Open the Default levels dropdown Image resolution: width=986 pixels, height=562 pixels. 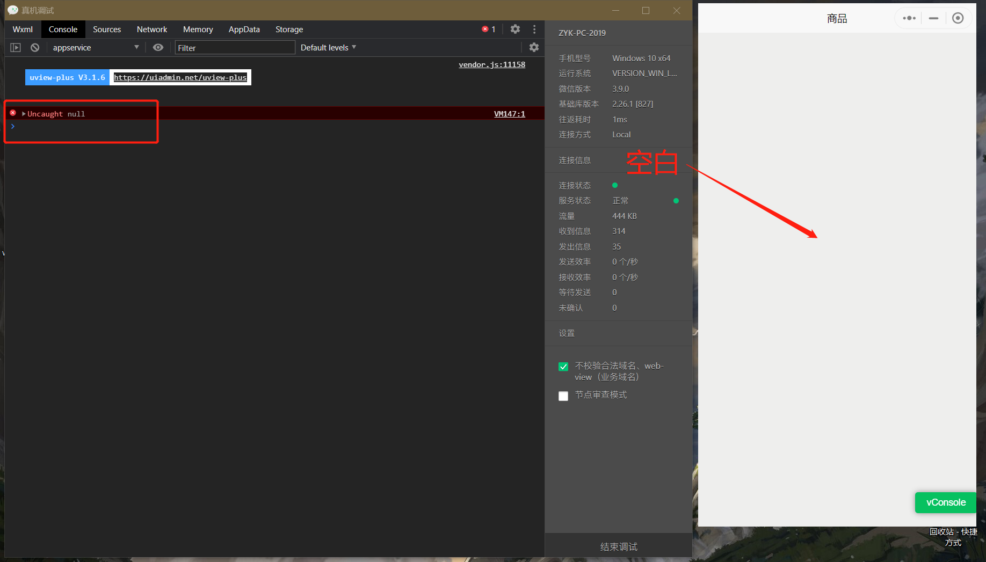tap(328, 48)
